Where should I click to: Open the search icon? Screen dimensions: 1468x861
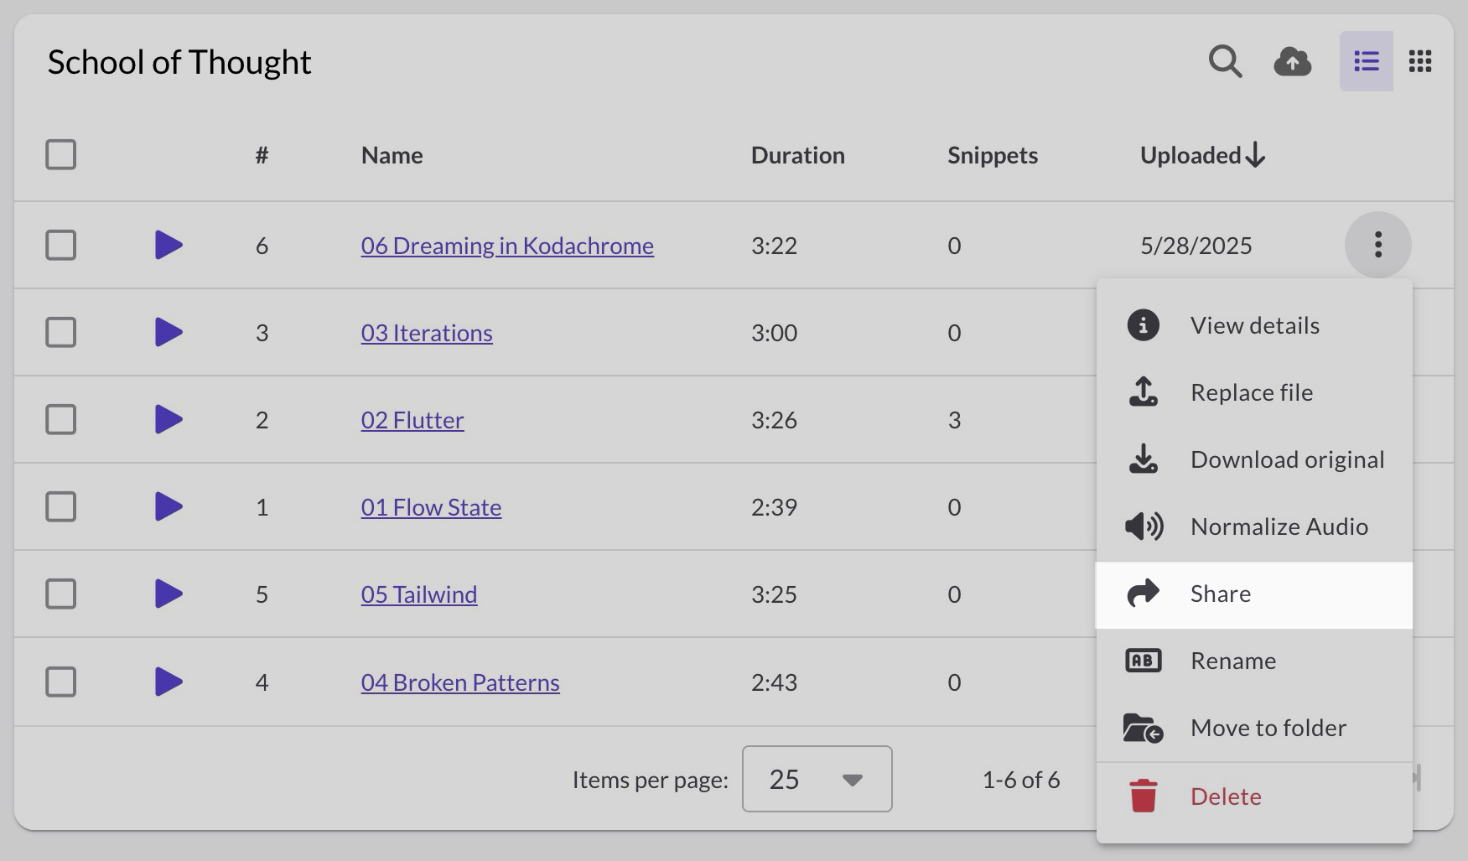pos(1225,61)
